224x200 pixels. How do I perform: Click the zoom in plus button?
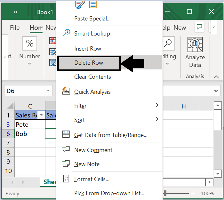coord(193,193)
